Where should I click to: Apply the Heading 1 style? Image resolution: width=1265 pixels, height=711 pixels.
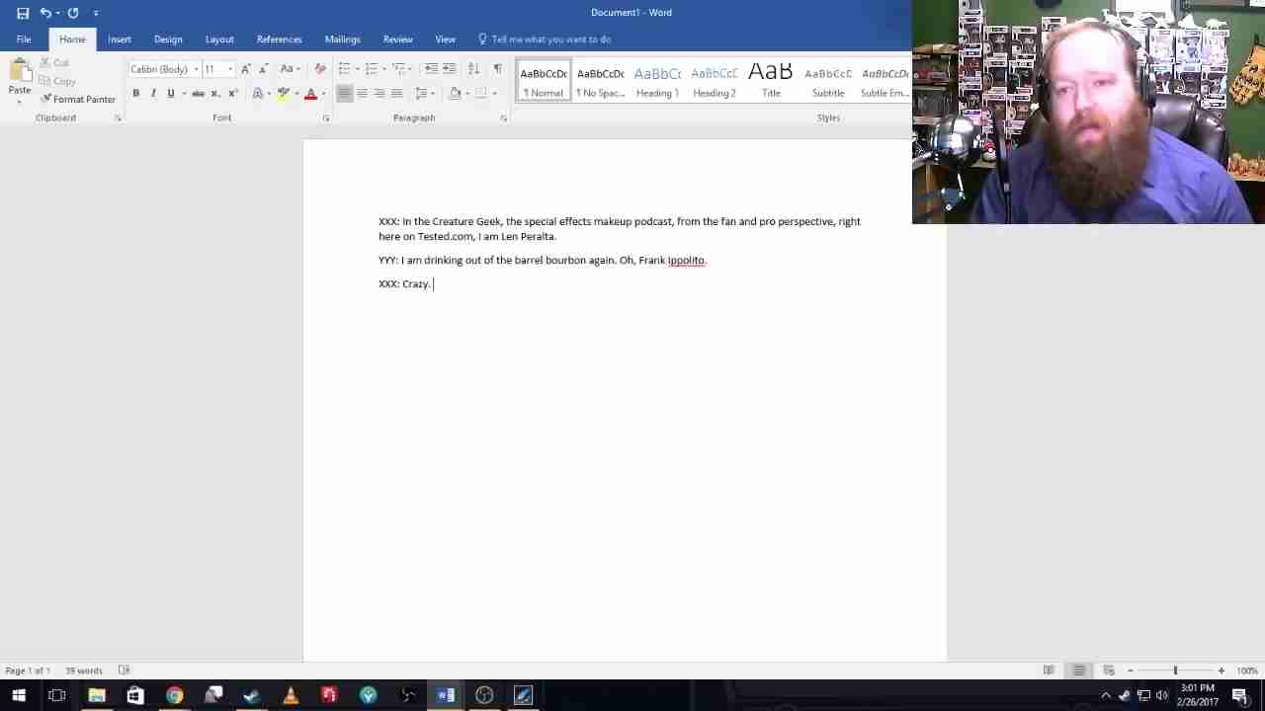657,81
